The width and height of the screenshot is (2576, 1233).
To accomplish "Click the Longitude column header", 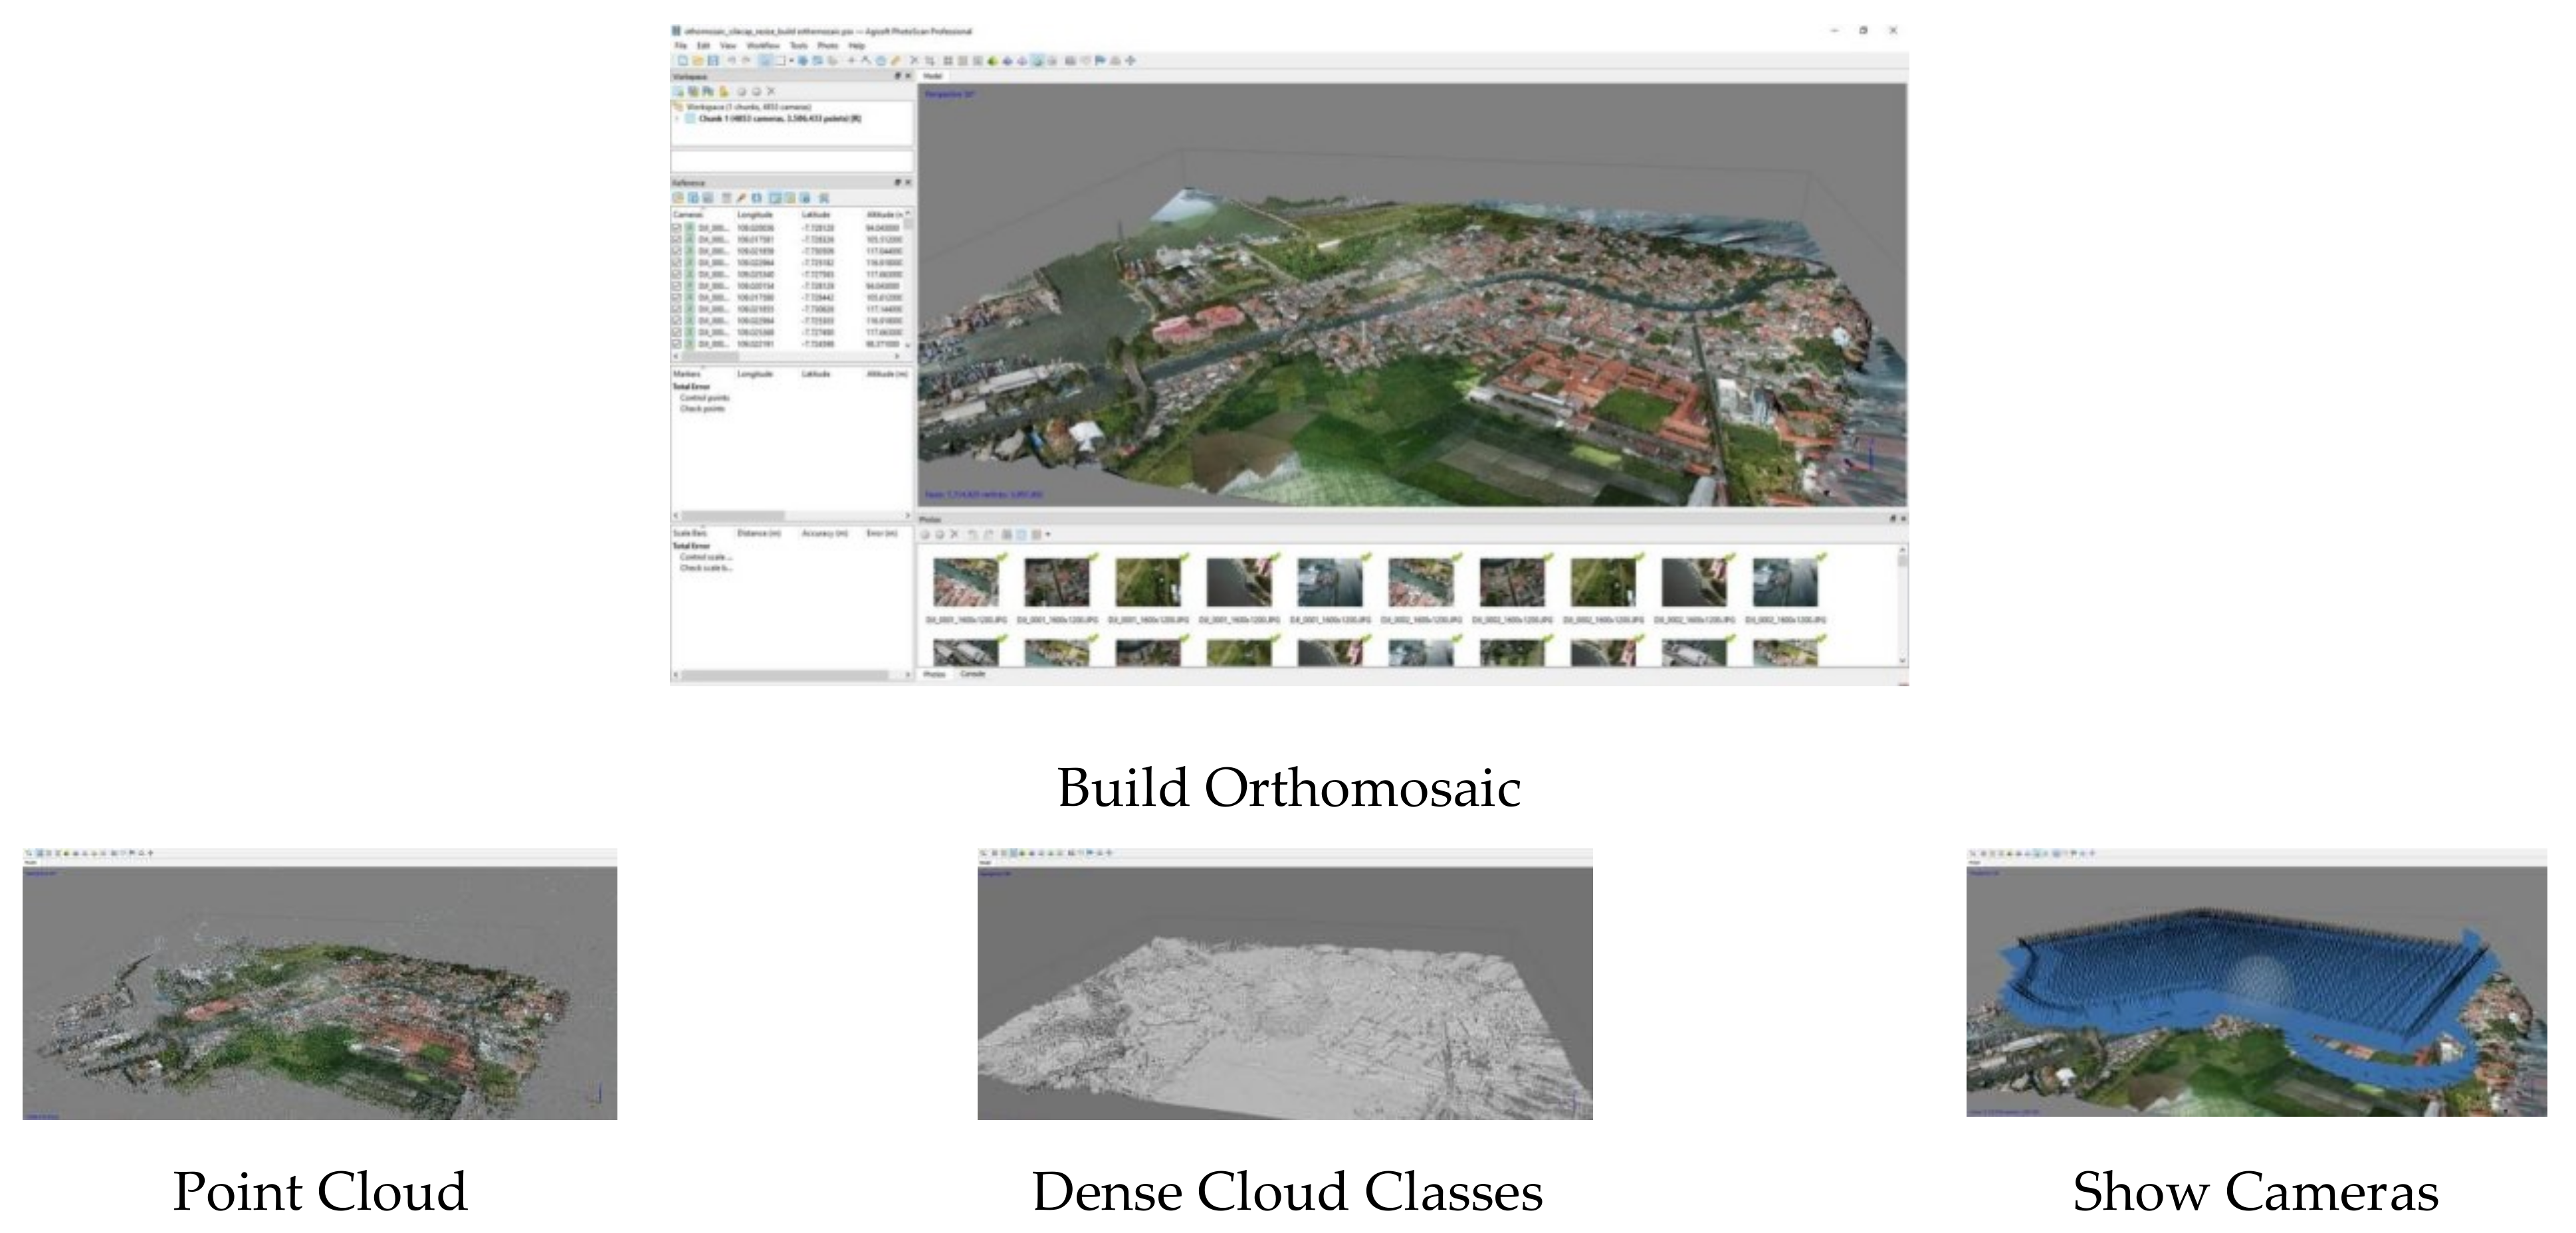I will tap(755, 215).
